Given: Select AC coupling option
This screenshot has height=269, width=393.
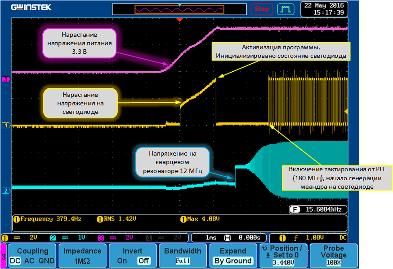Looking at the screenshot, I should click(29, 261).
